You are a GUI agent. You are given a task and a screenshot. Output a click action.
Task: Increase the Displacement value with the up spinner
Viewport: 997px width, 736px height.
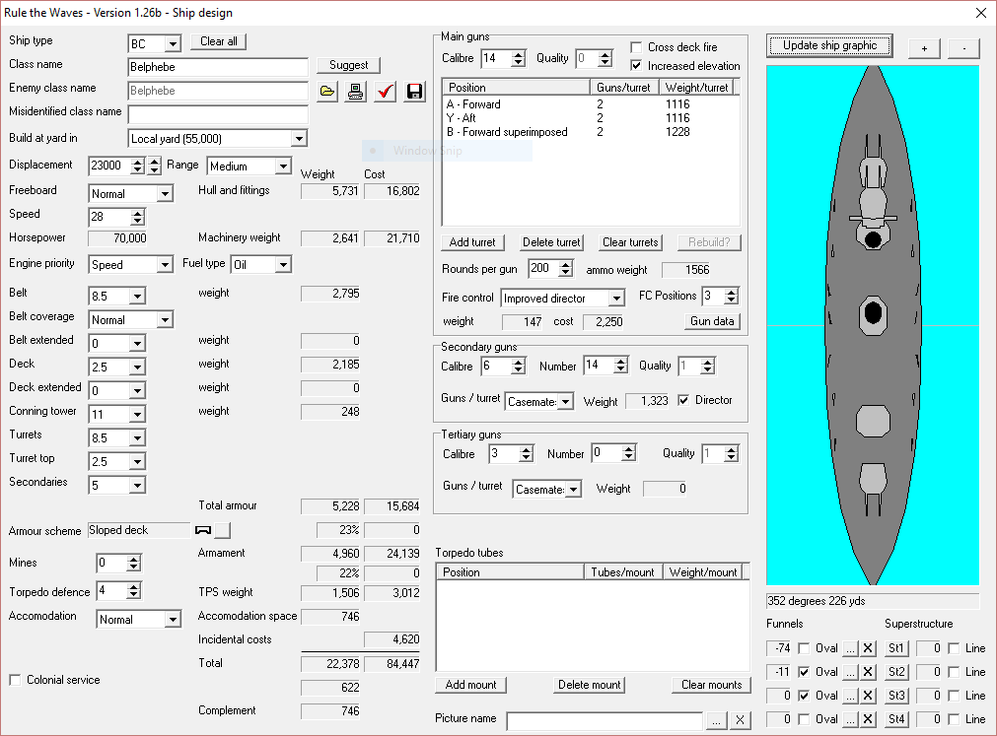(138, 162)
